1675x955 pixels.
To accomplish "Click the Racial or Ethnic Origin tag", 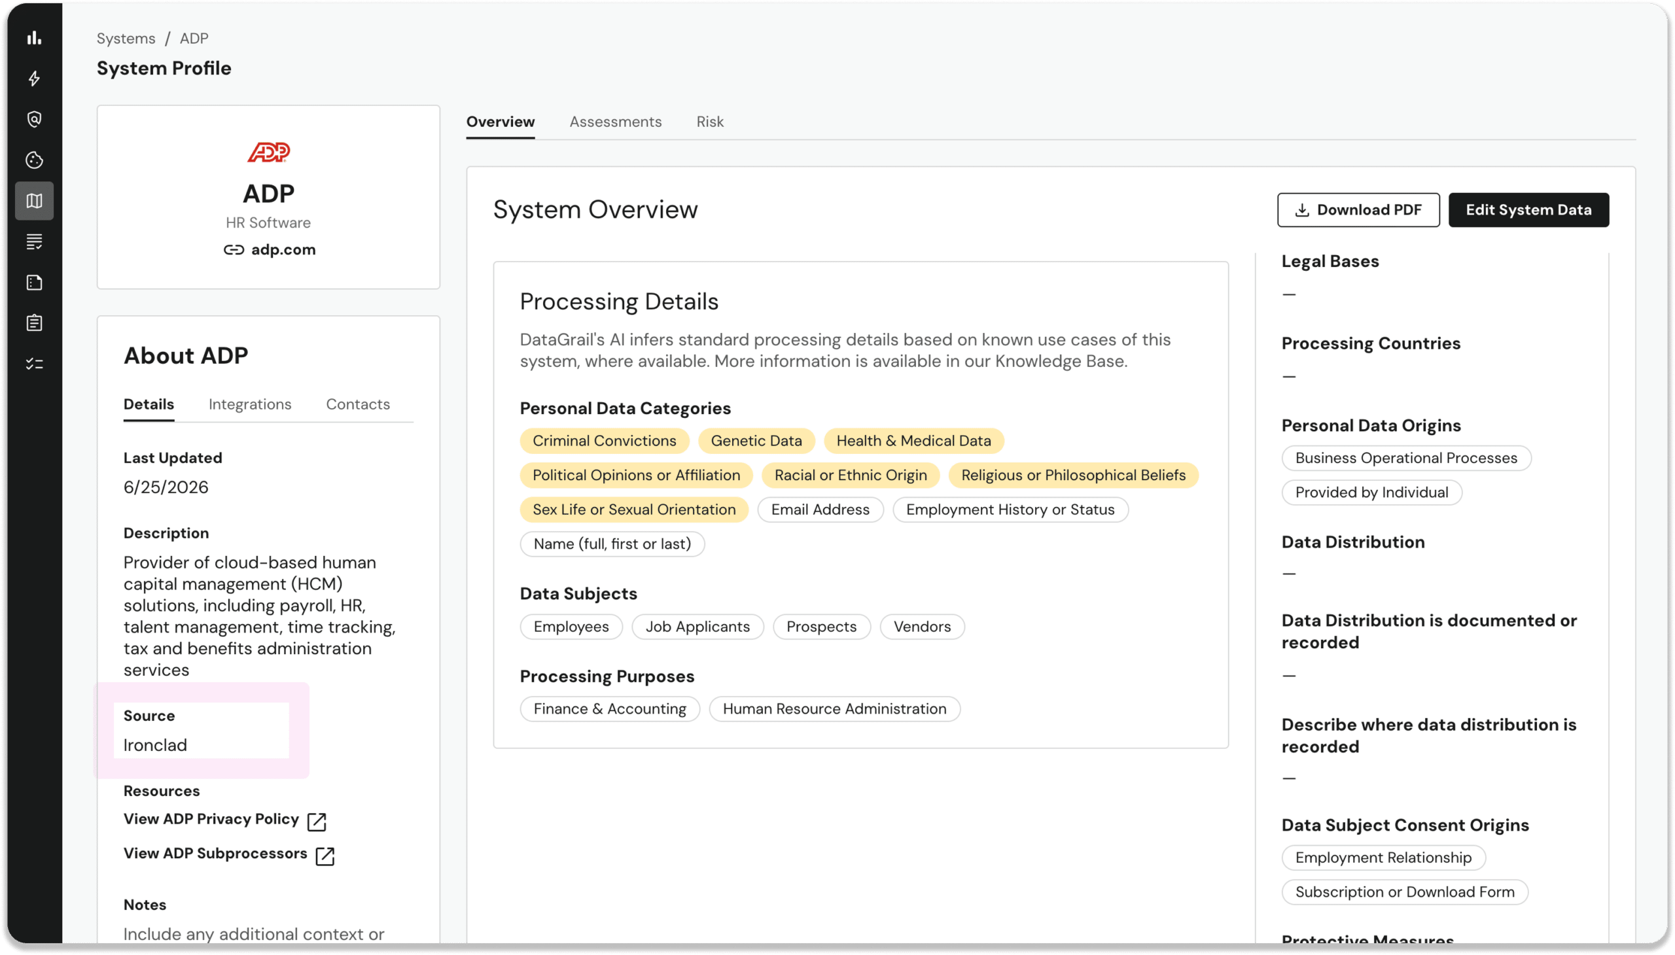I will [851, 475].
